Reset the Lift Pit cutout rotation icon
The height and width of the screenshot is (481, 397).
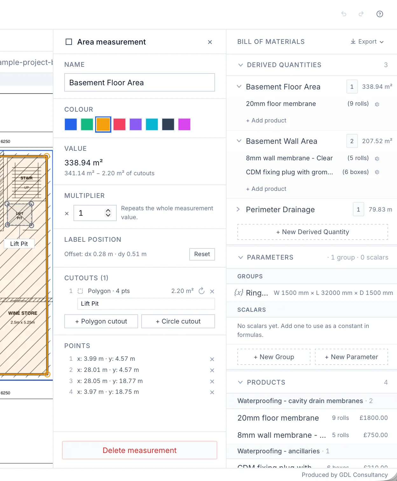click(201, 291)
